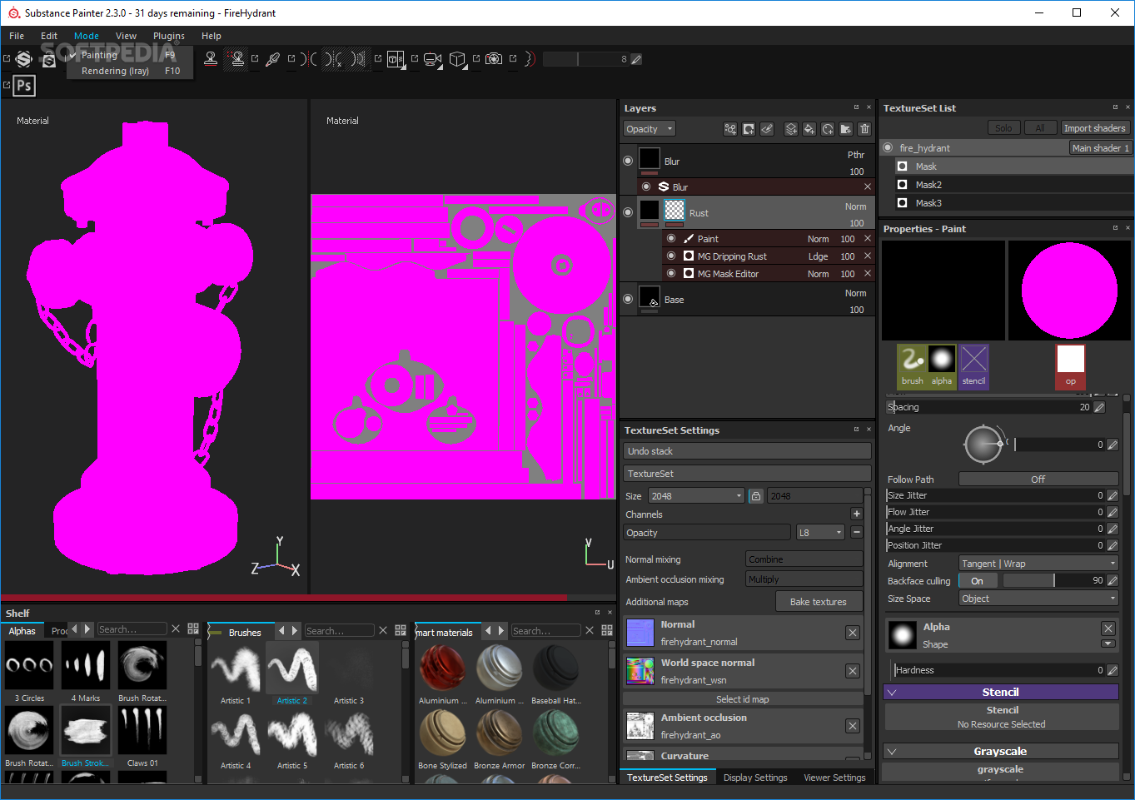1135x800 pixels.
Task: Open the Substance Share bag icon
Action: (x=49, y=59)
